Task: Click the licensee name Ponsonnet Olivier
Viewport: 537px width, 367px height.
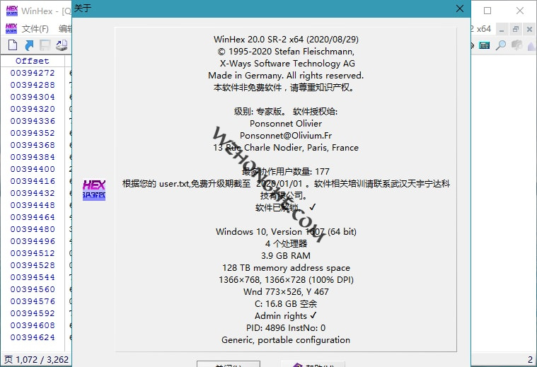Action: pyautogui.click(x=286, y=124)
